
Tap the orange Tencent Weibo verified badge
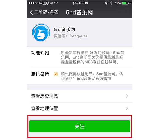pos(56,74)
